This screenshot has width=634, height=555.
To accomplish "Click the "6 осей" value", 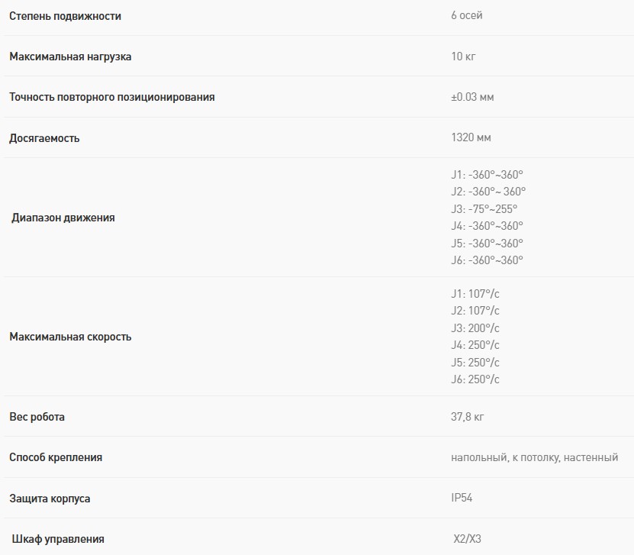I will 467,16.
